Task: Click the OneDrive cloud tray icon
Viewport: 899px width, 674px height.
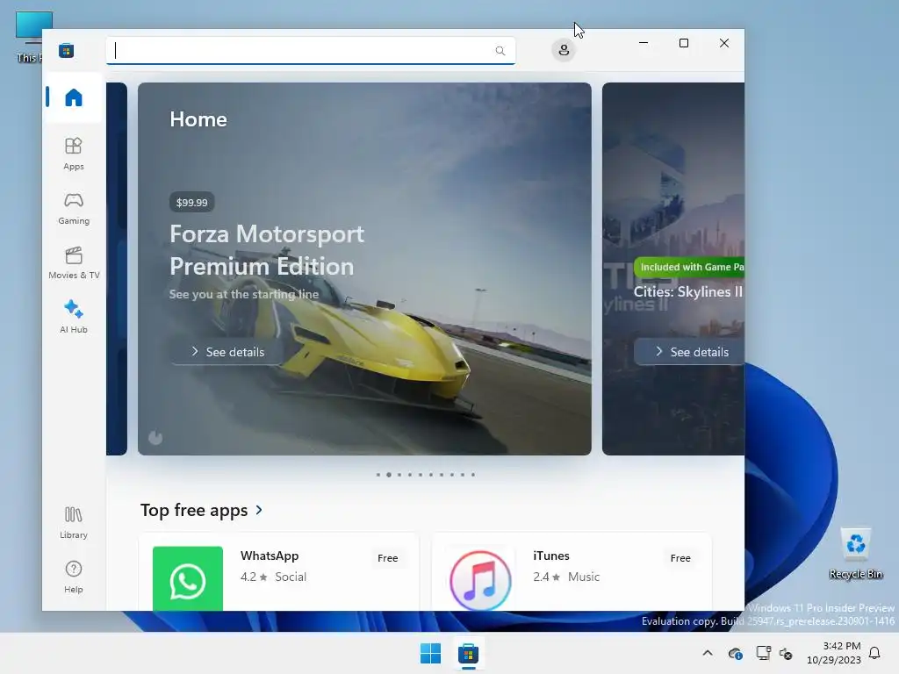Action: pyautogui.click(x=735, y=653)
